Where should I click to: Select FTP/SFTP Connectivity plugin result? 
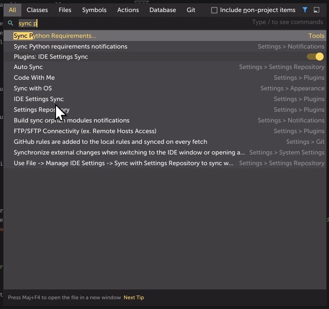85,131
